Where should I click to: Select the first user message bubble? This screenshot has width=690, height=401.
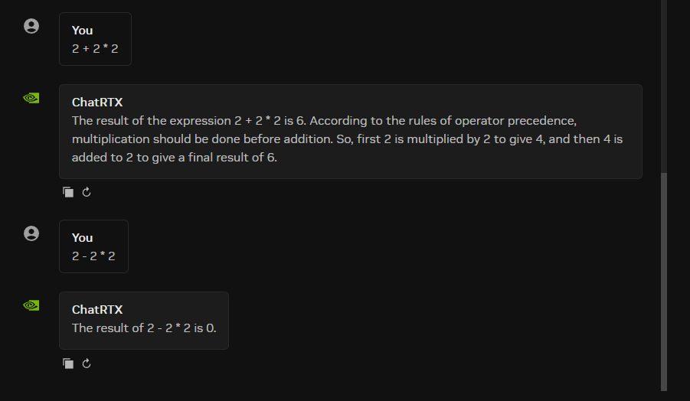point(95,39)
